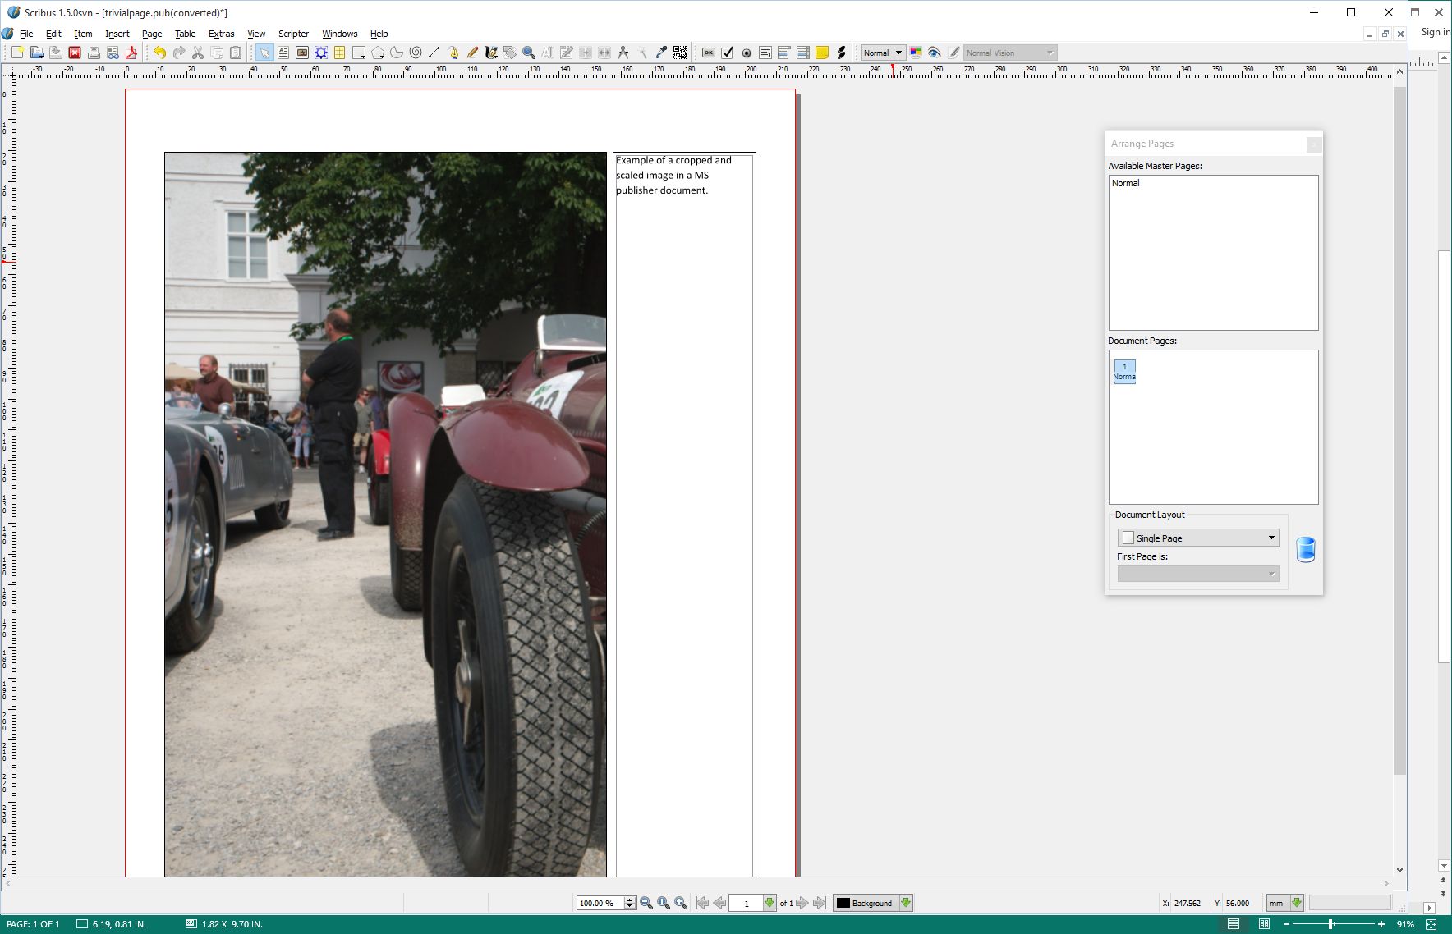Insert a PDF Radio Button field
The height and width of the screenshot is (934, 1452).
(x=747, y=53)
